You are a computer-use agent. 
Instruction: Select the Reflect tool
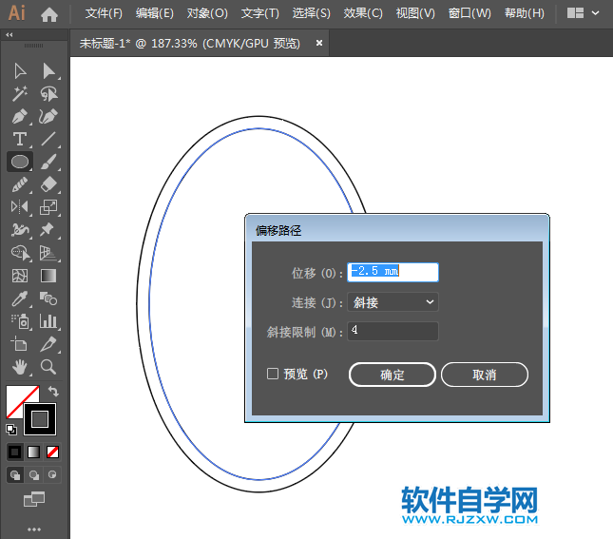[x=20, y=207]
